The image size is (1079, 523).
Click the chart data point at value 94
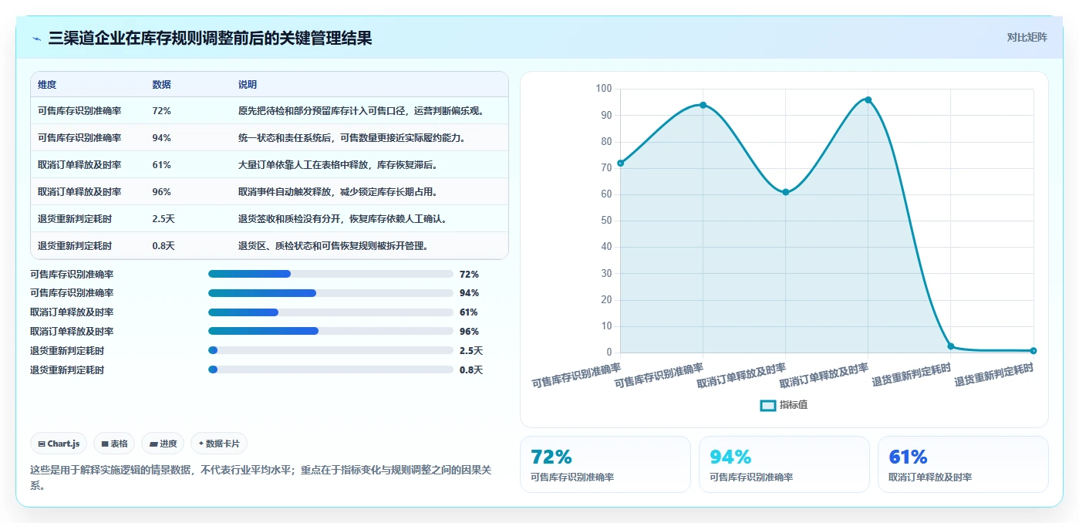703,105
